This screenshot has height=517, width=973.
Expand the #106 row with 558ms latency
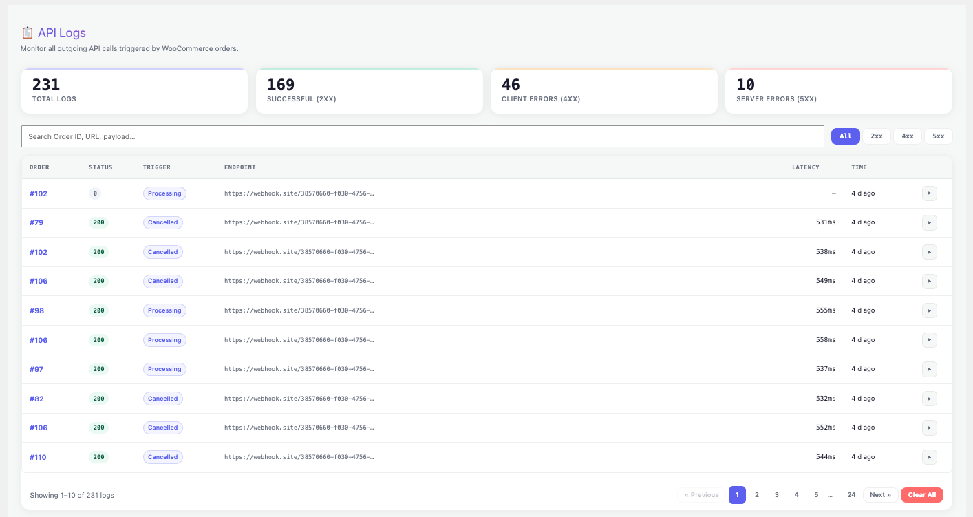point(929,340)
